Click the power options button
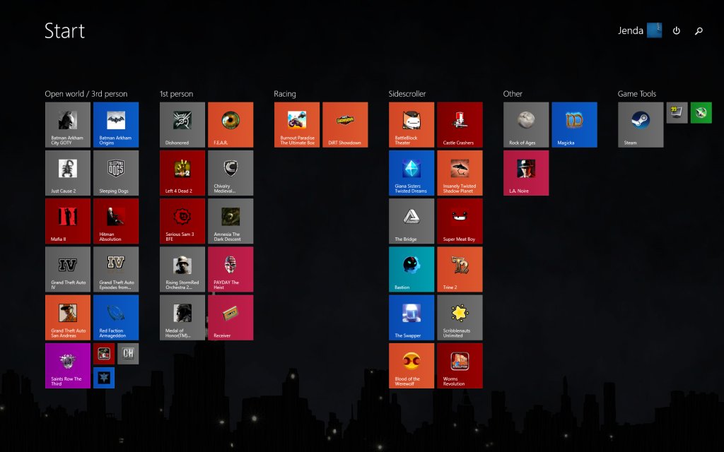Viewport: 724px width, 452px height. coord(676,30)
